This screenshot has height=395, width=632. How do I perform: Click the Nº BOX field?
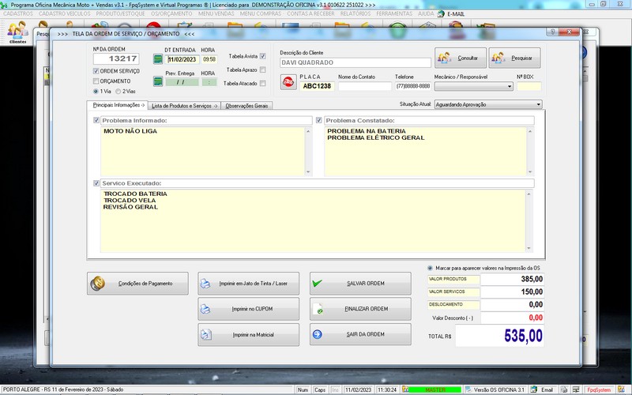coord(529,86)
